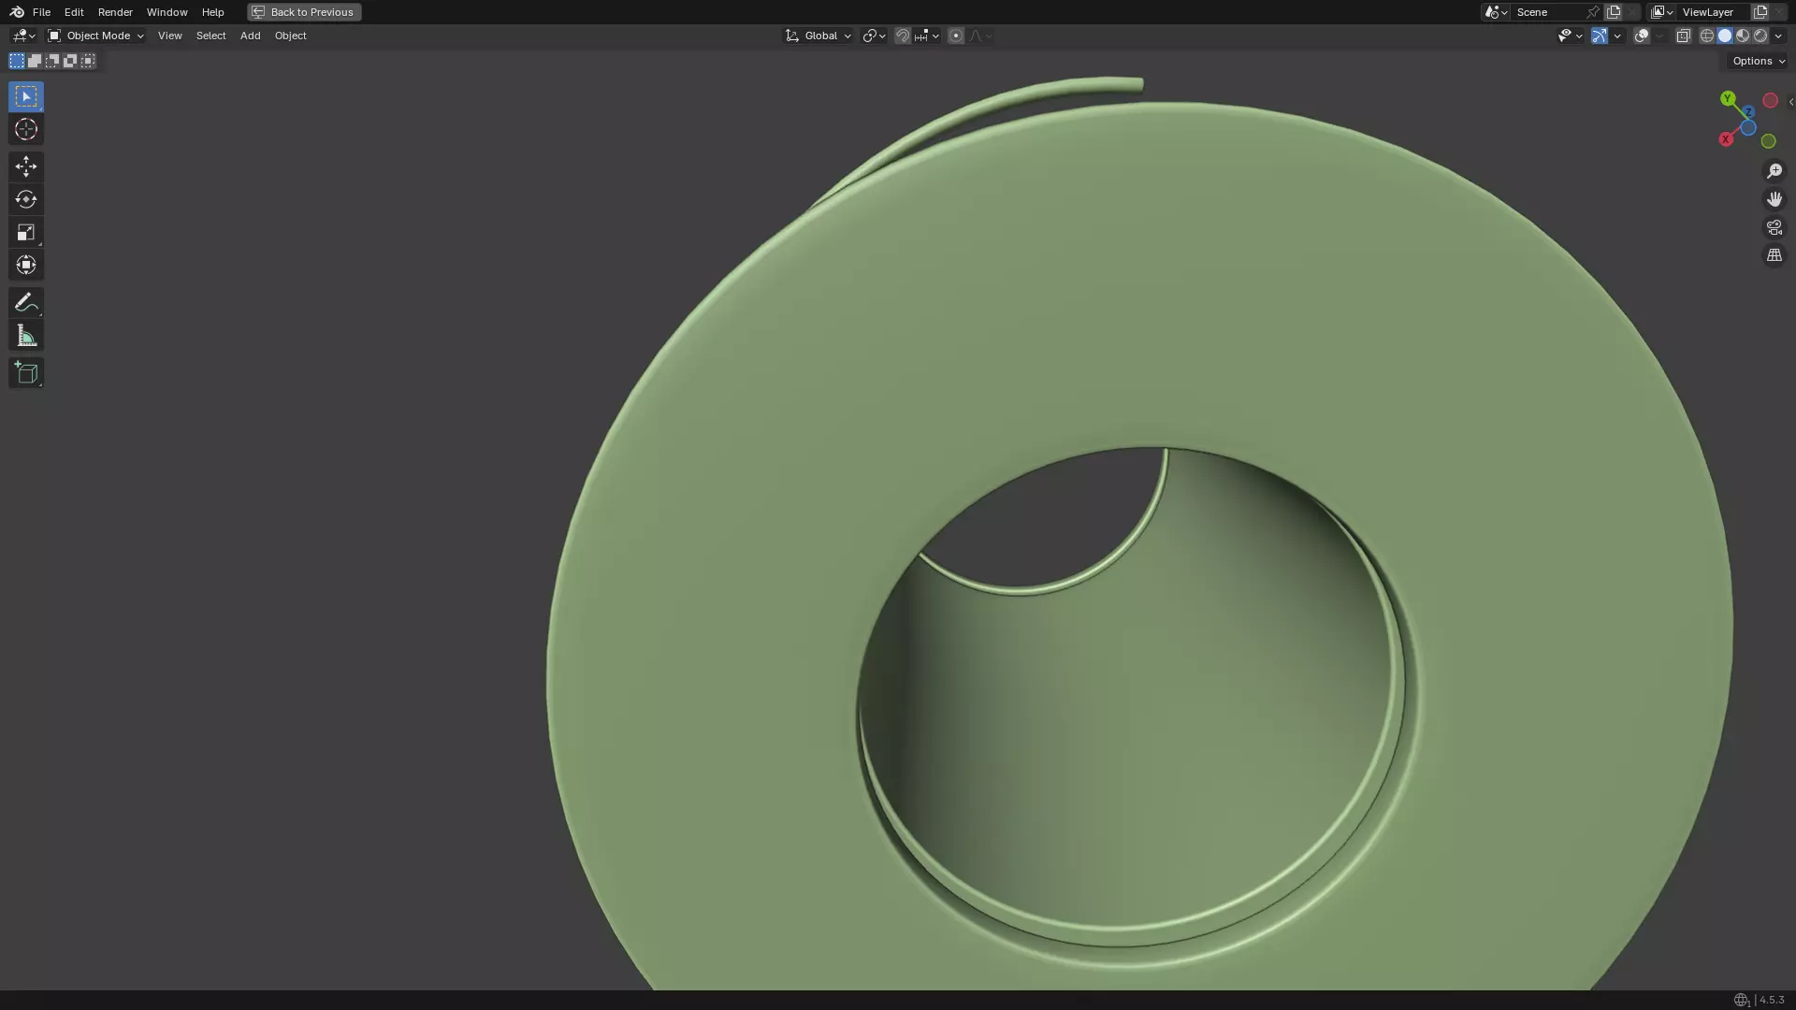Enable rendered viewport shading

pyautogui.click(x=1760, y=36)
